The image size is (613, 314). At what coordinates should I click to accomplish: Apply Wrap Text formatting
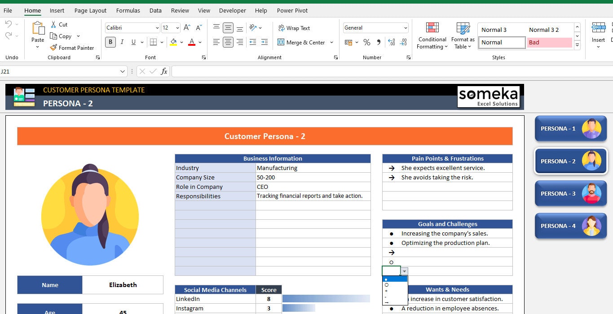pyautogui.click(x=294, y=28)
